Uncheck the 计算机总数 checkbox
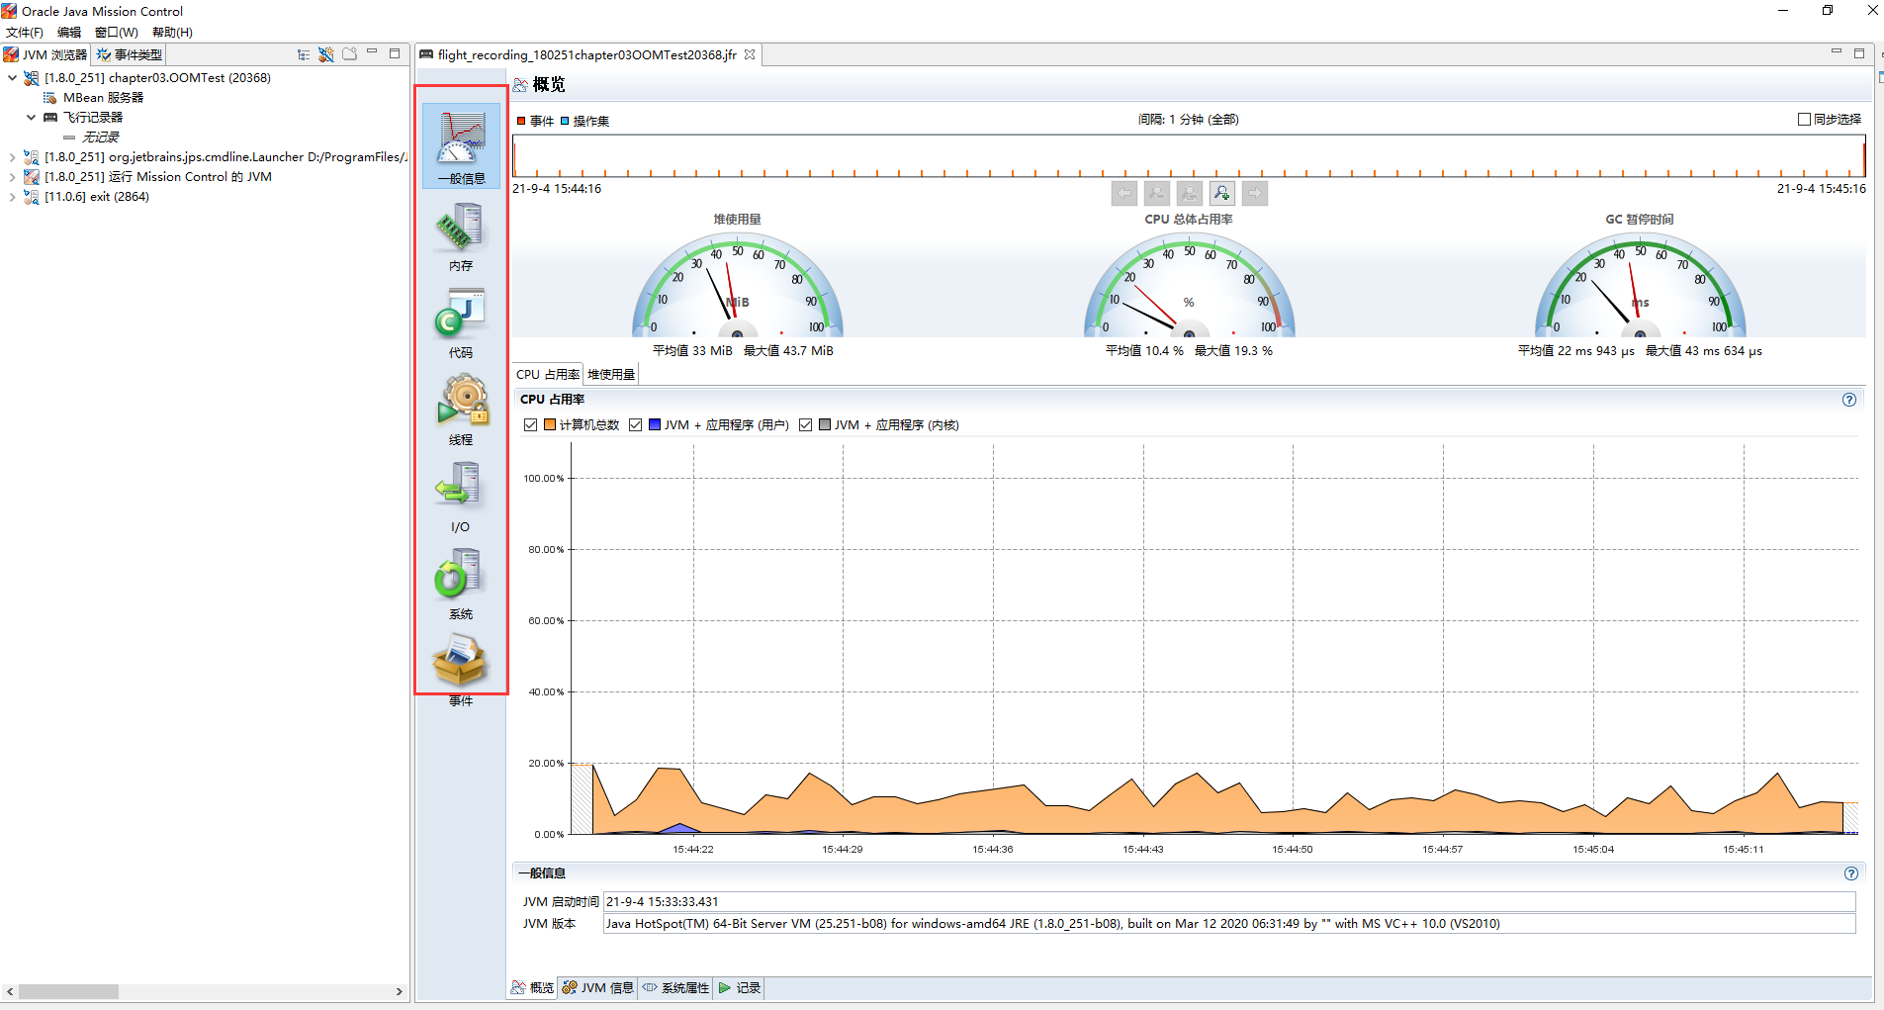The image size is (1884, 1010). [531, 424]
